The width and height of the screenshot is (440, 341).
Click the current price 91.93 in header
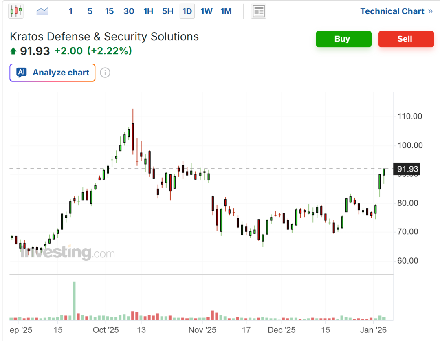(x=35, y=51)
